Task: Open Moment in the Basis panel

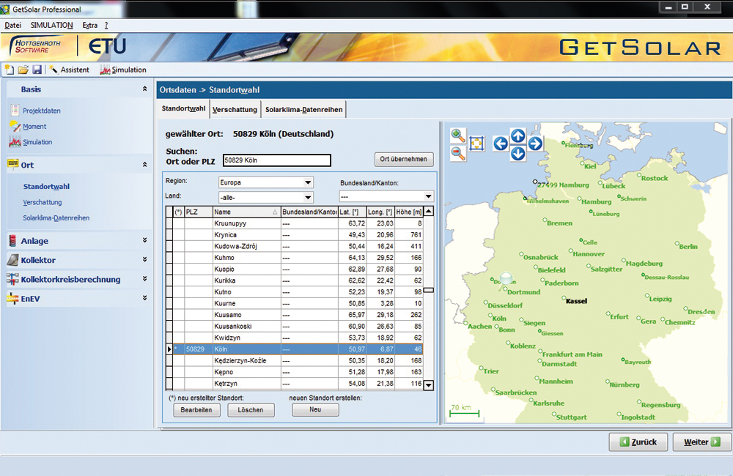Action: pyautogui.click(x=29, y=127)
